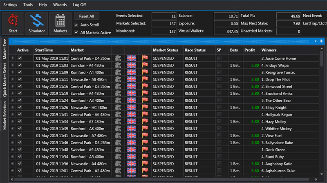The image size is (327, 183).
Task: Click the Reset All button
Action: pos(87,16)
